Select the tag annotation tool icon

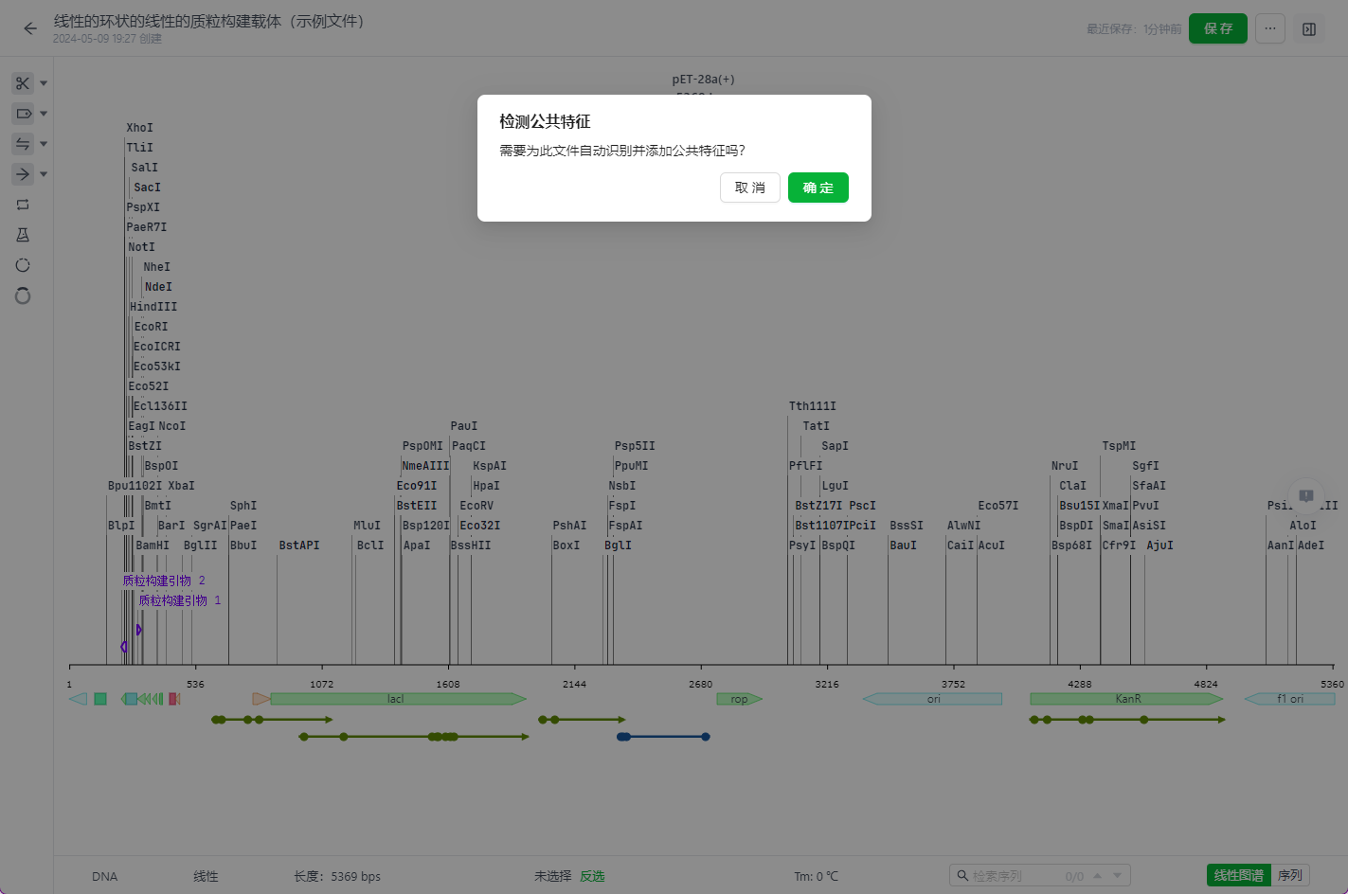click(23, 114)
